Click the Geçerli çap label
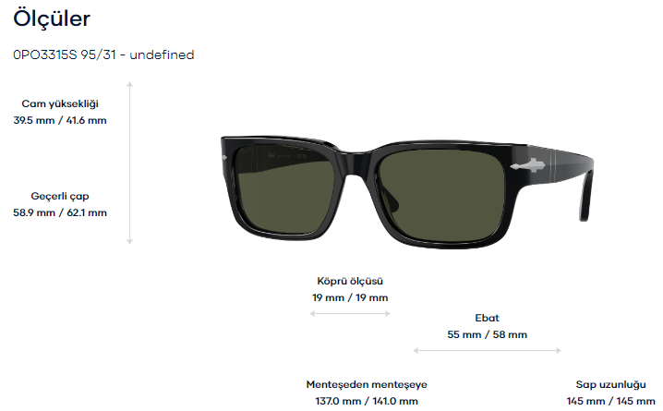Image resolution: width=663 pixels, height=411 pixels. click(x=60, y=197)
